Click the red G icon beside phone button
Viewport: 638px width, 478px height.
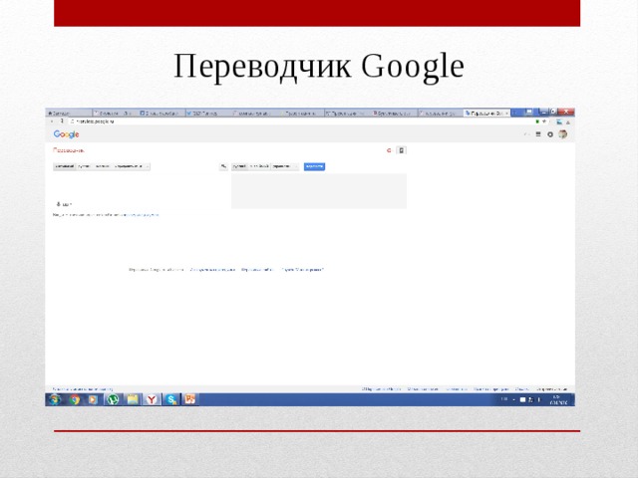[389, 150]
